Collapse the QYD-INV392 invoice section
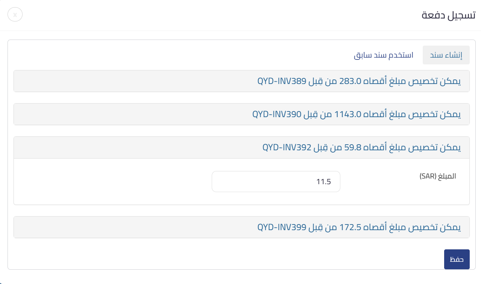Image resolution: width=481 pixels, height=284 pixels. (360, 147)
